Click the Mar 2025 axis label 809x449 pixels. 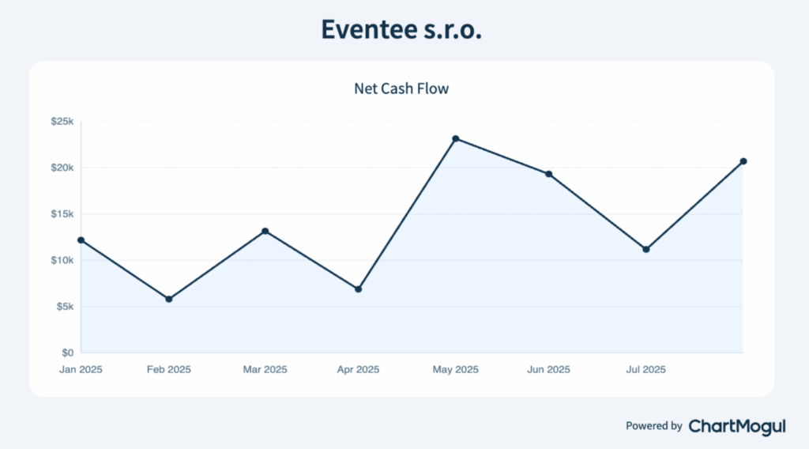tap(265, 369)
